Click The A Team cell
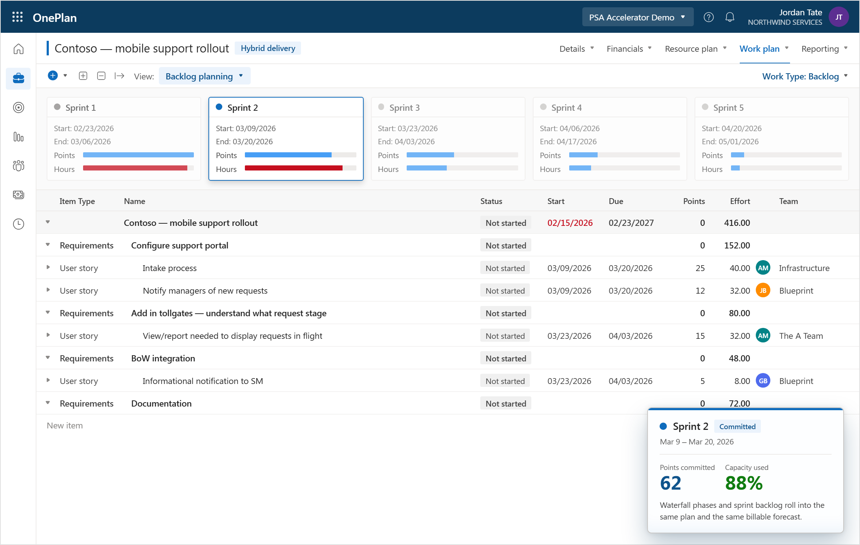Image resolution: width=860 pixels, height=545 pixels. click(801, 336)
